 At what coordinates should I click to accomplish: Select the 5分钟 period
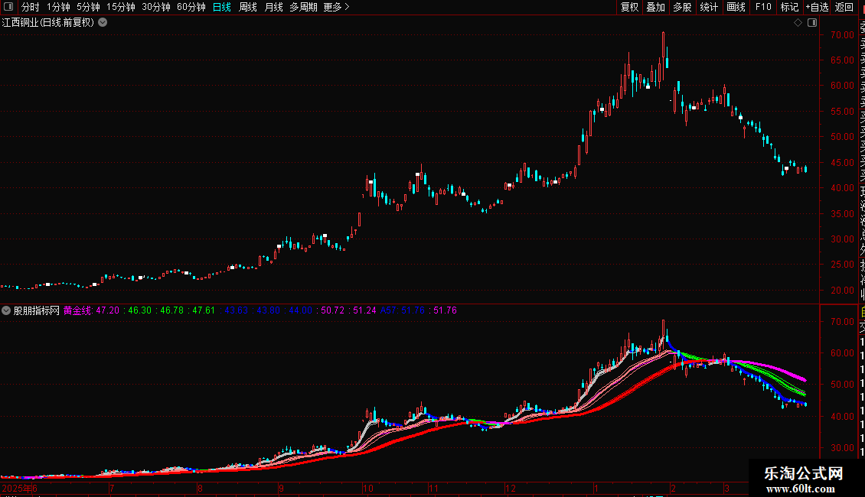(88, 7)
